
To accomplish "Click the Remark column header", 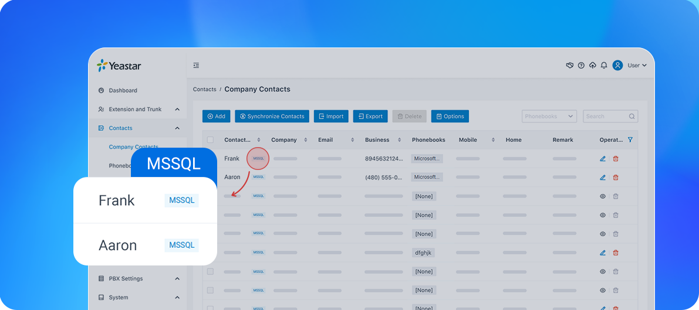I will point(563,140).
